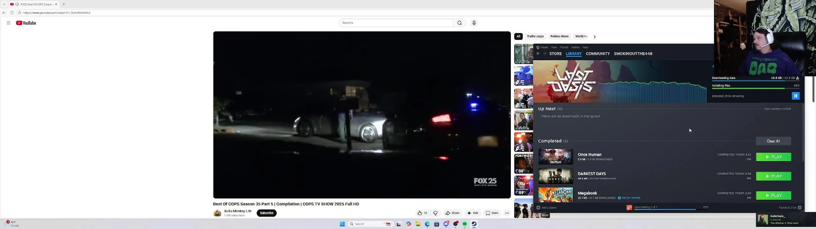816x229 pixels.
Task: Clear all completed downloads
Action: [773, 141]
